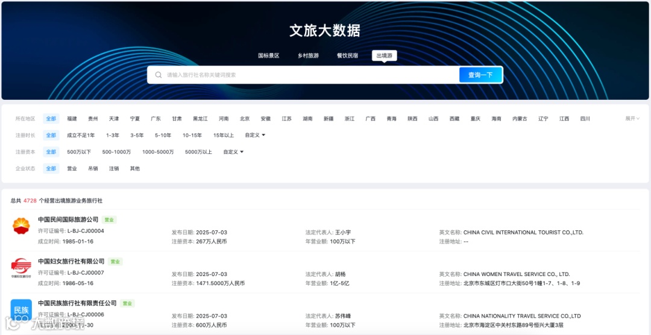Filter region by 安徽
This screenshot has height=335, width=651.
pos(266,118)
